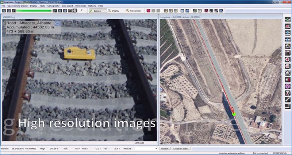The height and width of the screenshot is (155, 292).
Task: Click the undo arrow icon in map sidebar
Action: tap(288, 46)
